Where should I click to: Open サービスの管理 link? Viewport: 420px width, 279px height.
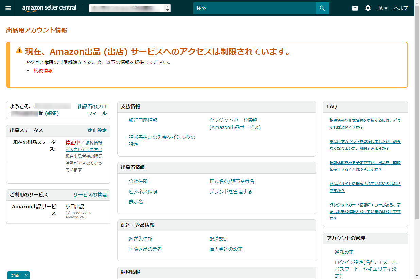tap(90, 195)
